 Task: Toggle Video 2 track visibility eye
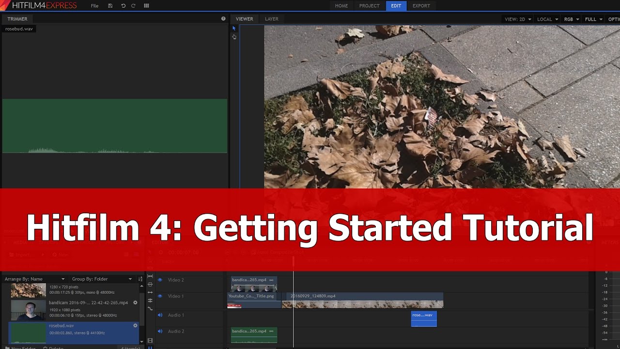[x=160, y=280]
